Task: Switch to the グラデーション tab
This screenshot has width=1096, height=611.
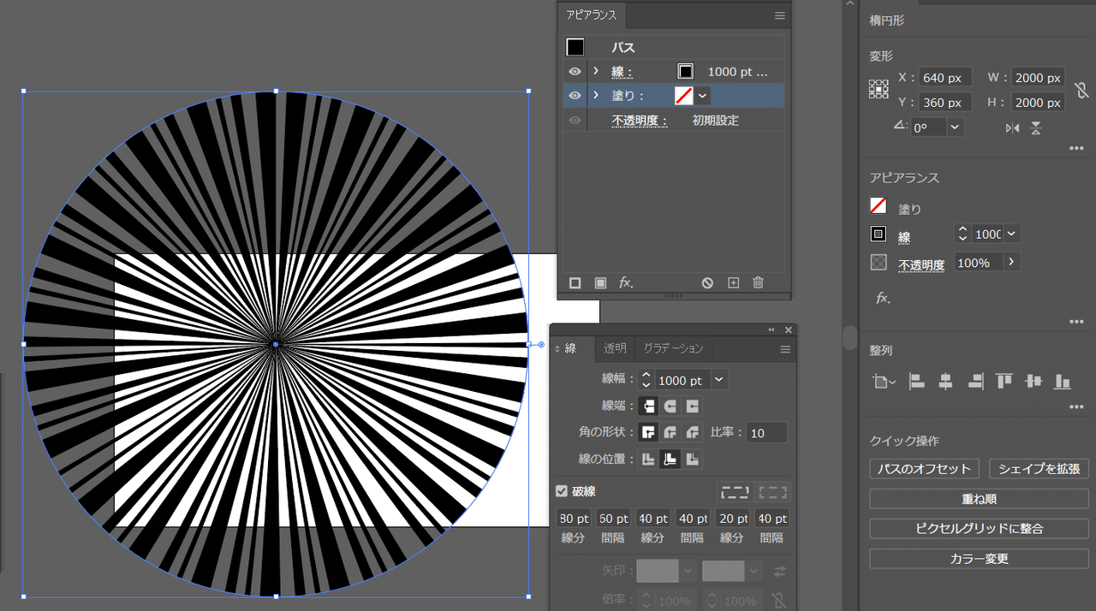Action: click(673, 348)
